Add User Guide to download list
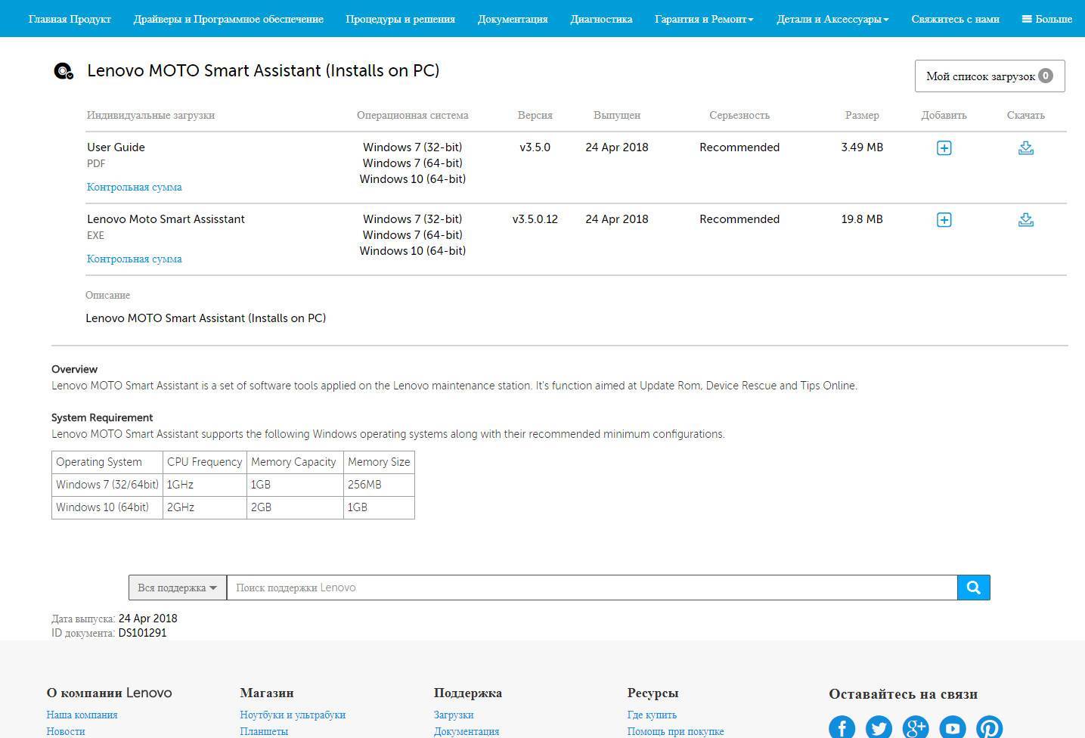The width and height of the screenshot is (1085, 738). tap(944, 148)
